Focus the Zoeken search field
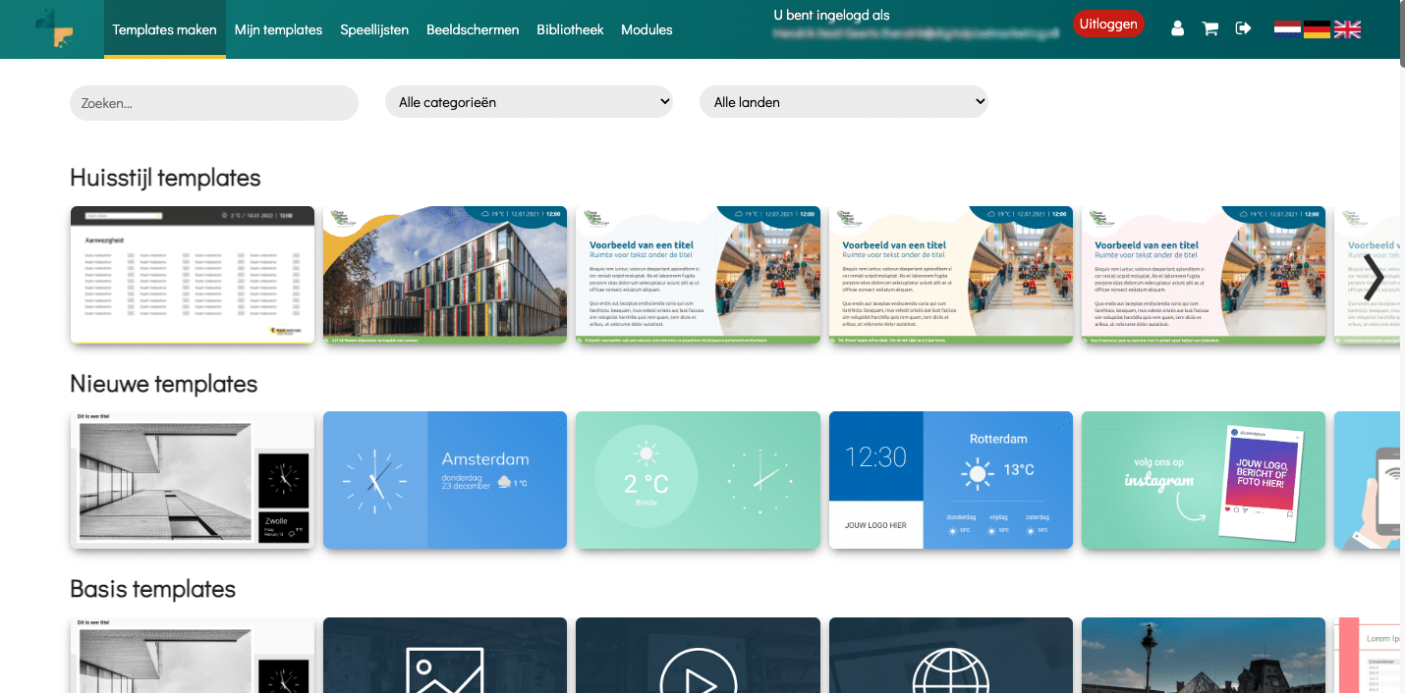This screenshot has width=1405, height=693. point(214,102)
